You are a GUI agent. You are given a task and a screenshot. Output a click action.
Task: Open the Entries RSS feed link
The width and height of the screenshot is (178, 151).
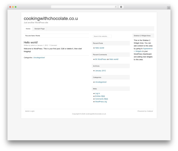click(x=100, y=96)
